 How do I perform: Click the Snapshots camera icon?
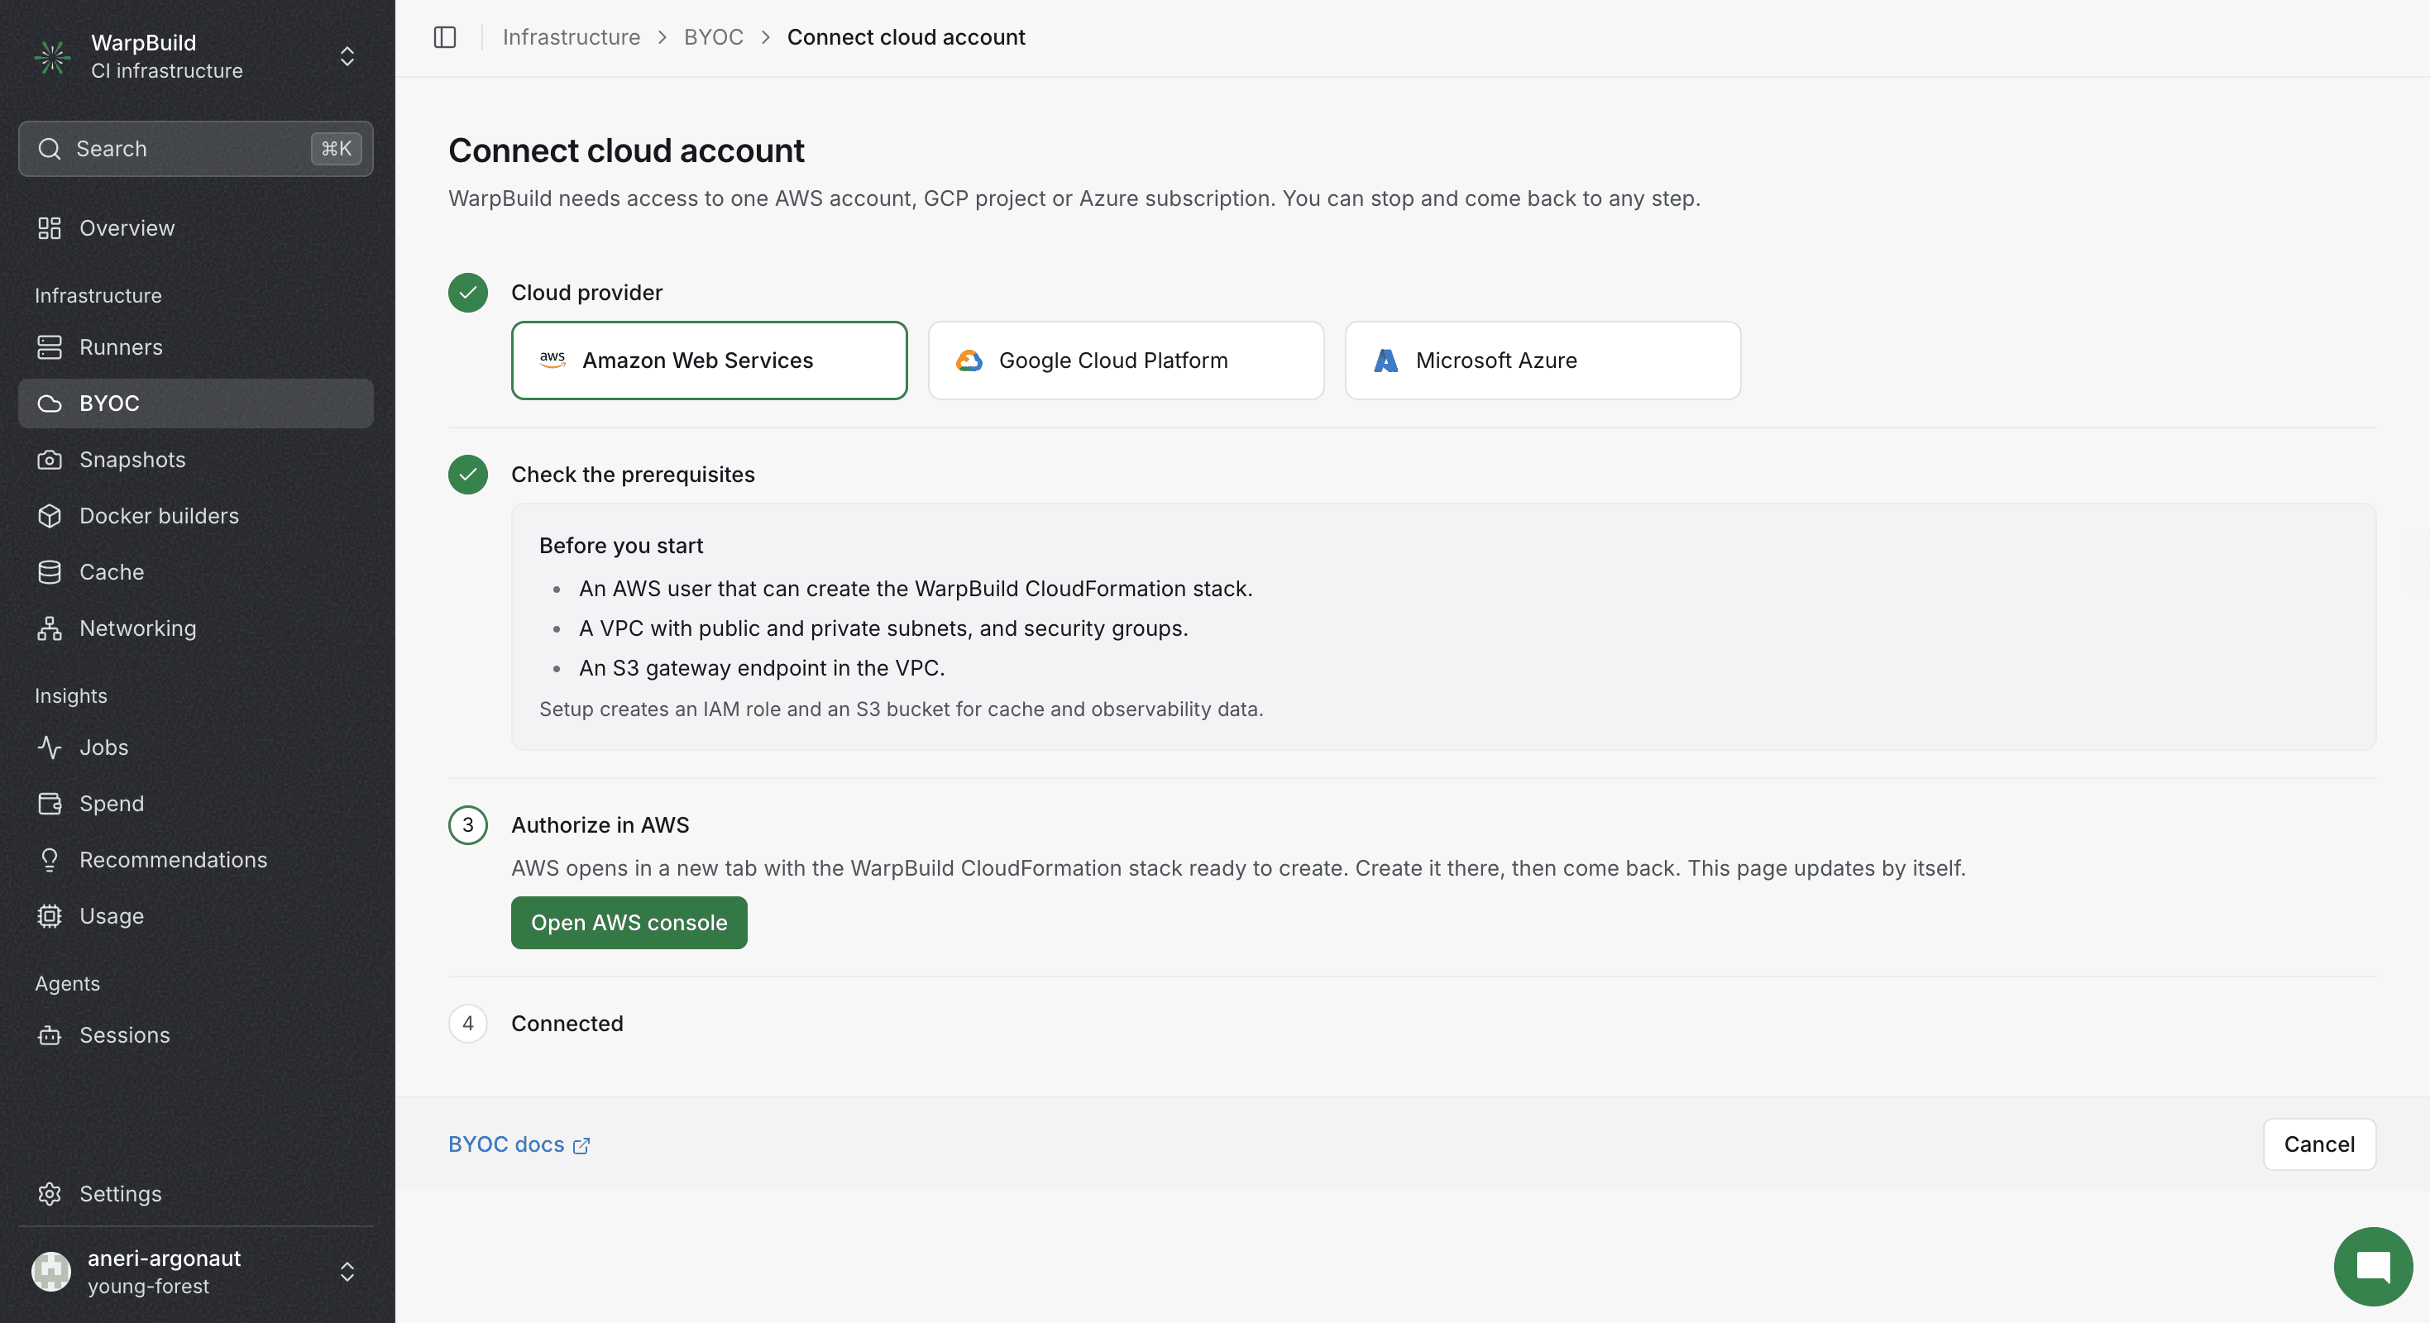click(x=49, y=459)
